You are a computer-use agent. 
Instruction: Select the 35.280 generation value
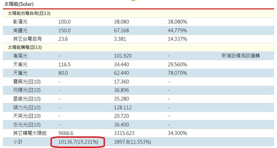click(121, 99)
